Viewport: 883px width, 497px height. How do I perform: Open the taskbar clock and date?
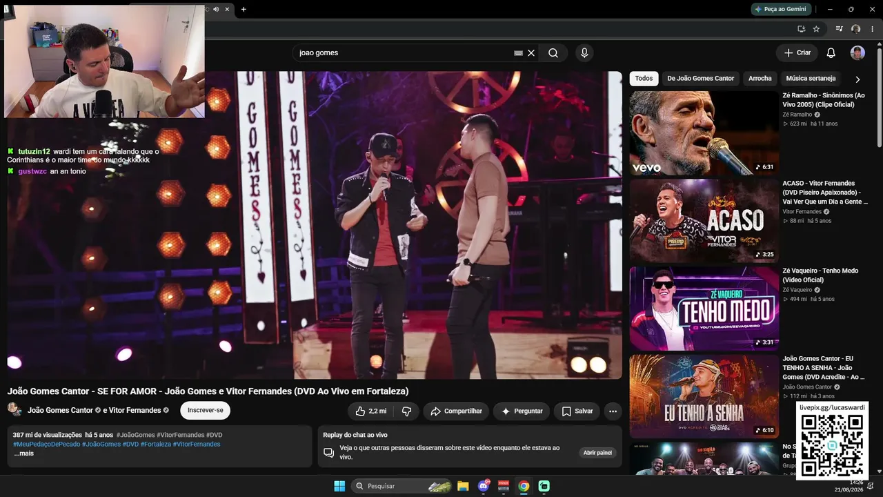tap(848, 486)
